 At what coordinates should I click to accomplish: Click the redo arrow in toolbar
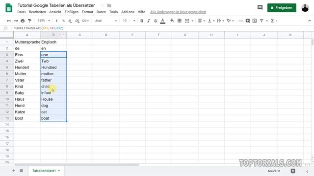point(16,21)
